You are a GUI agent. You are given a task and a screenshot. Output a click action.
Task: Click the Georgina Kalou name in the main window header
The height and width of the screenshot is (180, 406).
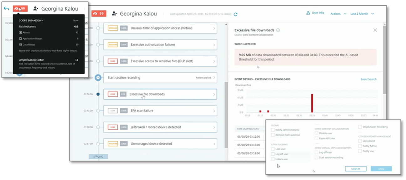click(138, 14)
